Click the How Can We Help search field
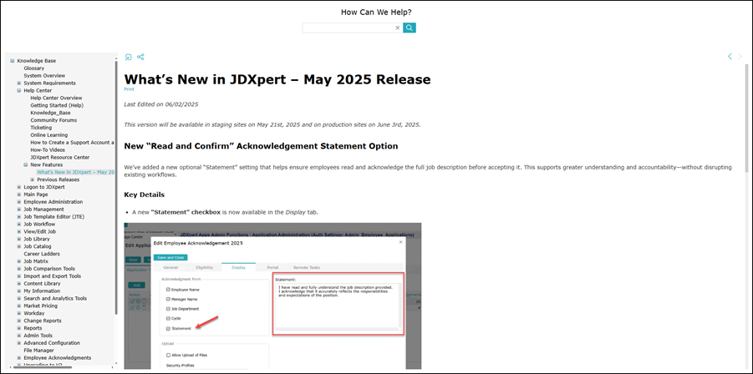 coord(348,28)
